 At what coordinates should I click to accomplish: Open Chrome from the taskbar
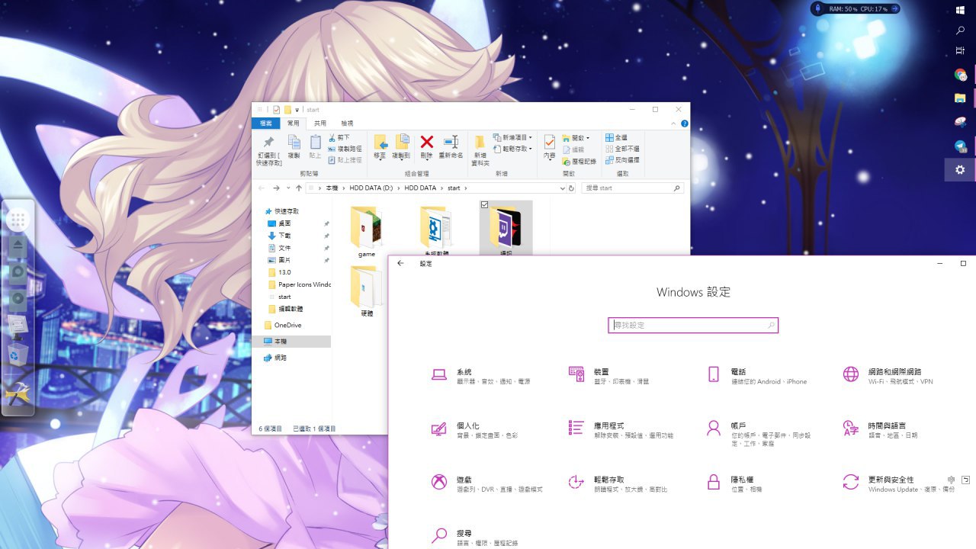point(960,75)
